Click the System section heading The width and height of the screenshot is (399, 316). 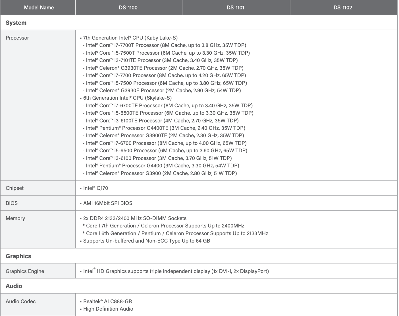16,23
